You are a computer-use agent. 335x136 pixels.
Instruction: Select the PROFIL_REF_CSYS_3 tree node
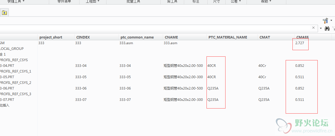click(x=16, y=94)
